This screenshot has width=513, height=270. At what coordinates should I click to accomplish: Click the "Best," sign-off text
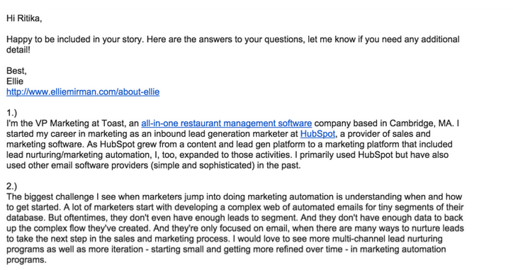[16, 71]
